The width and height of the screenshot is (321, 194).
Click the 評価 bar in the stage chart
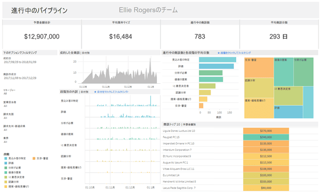point(216,66)
